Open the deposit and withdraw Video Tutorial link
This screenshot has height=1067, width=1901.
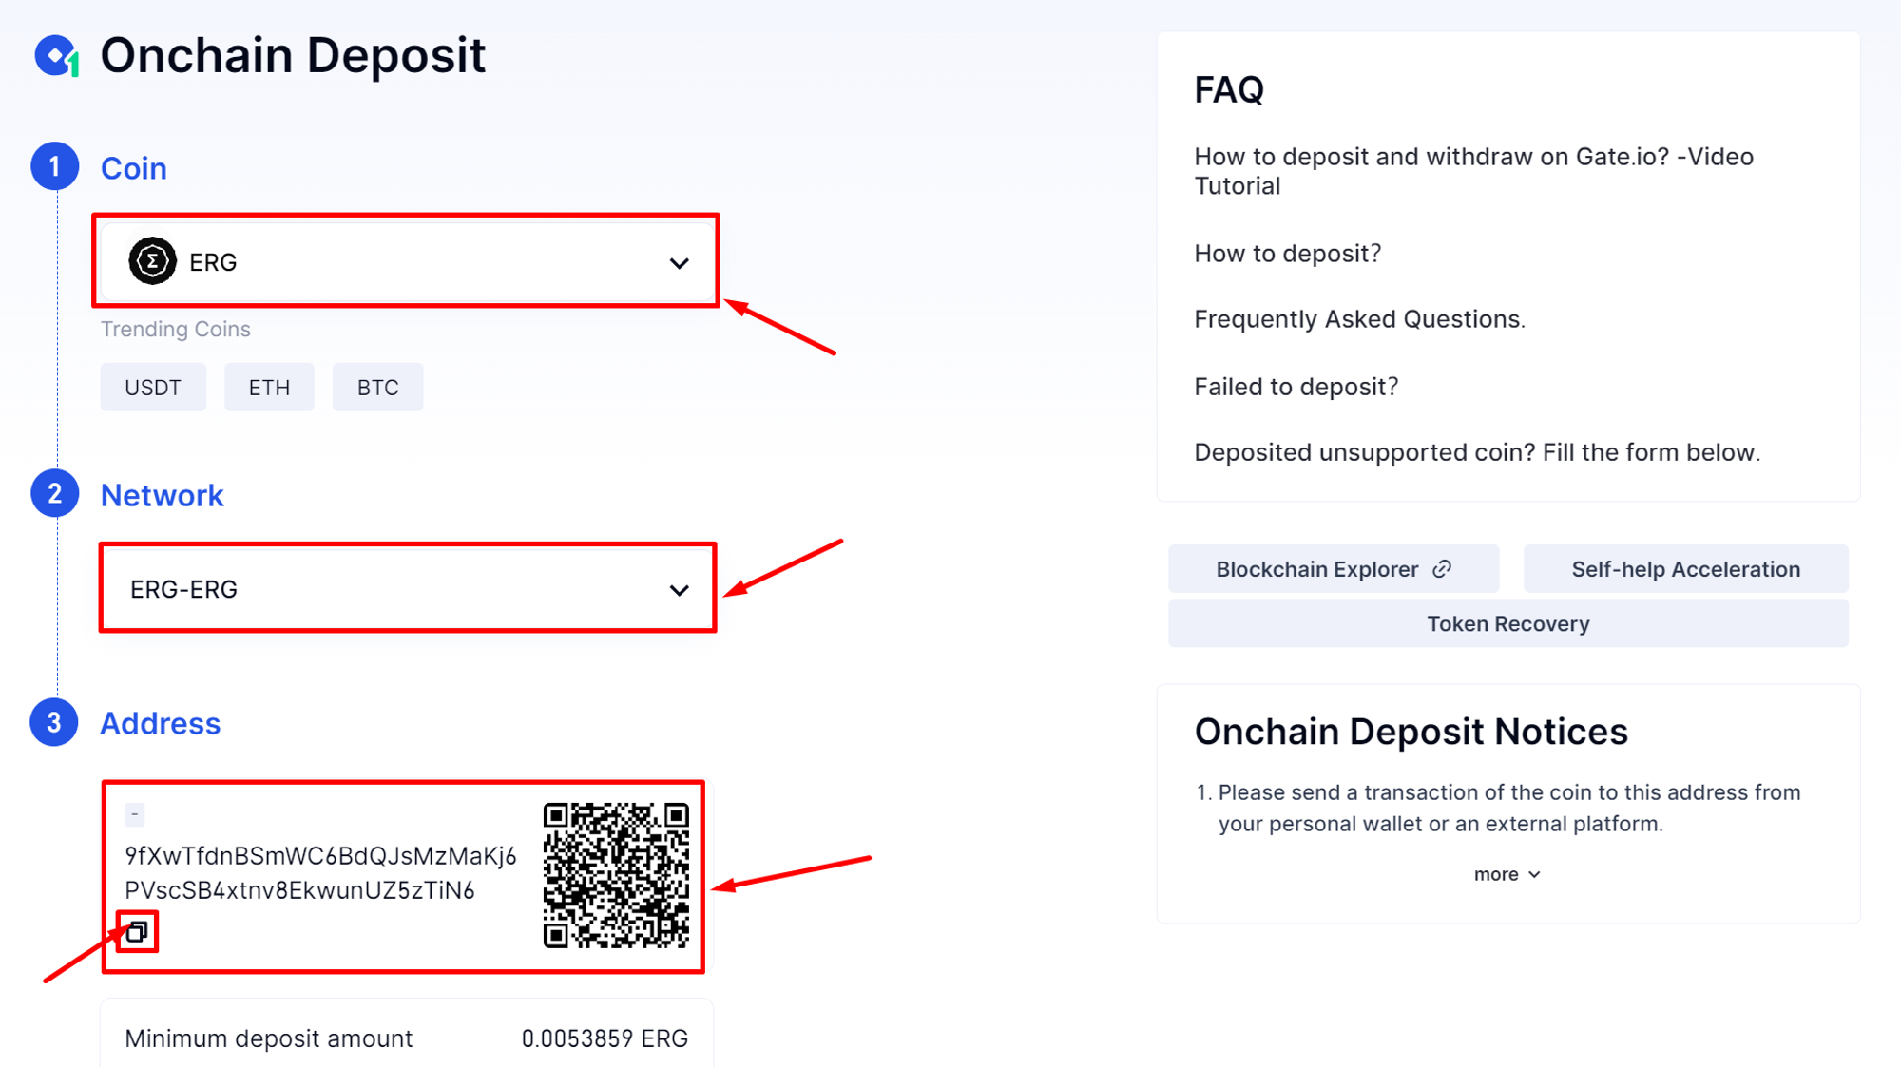pyautogui.click(x=1473, y=171)
